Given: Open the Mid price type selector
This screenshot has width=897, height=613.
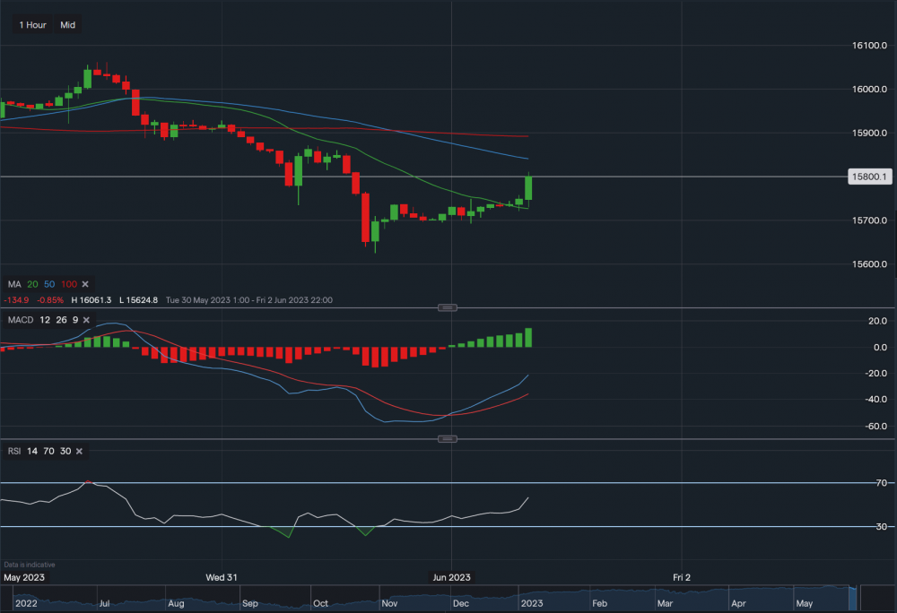Looking at the screenshot, I should click(66, 24).
